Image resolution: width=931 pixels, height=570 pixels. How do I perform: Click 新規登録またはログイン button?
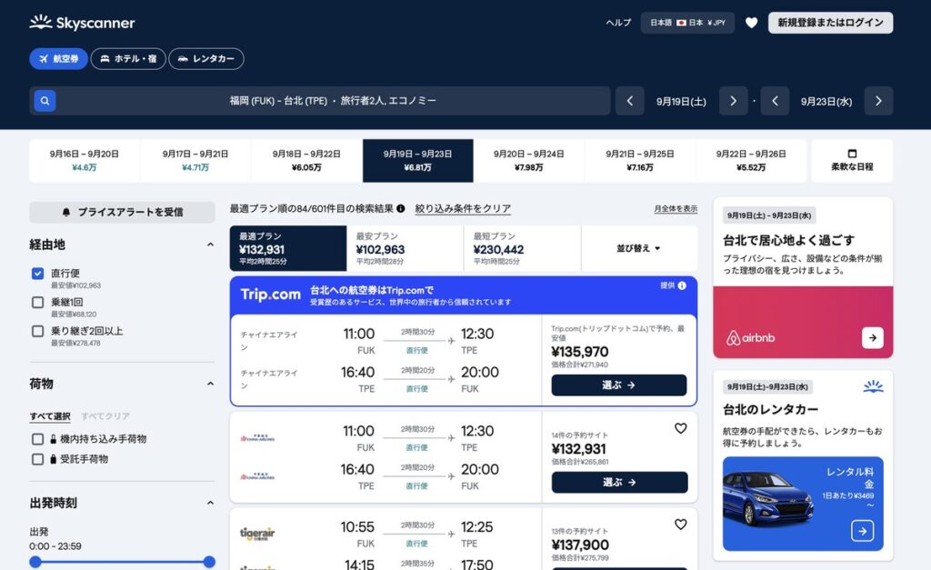pos(830,23)
